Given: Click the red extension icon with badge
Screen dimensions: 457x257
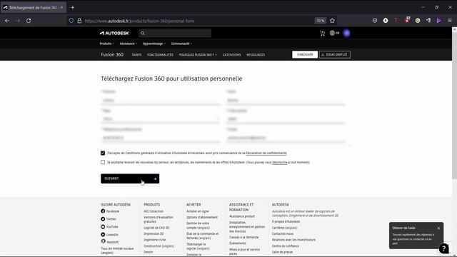Looking at the screenshot, I should point(407,20).
